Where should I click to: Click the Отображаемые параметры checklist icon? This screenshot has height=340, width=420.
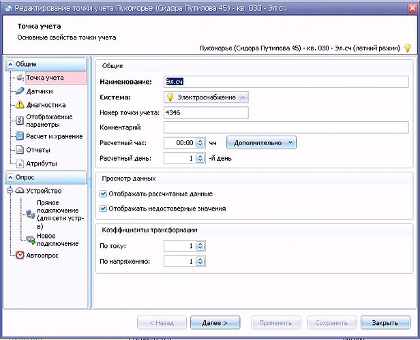click(x=20, y=121)
